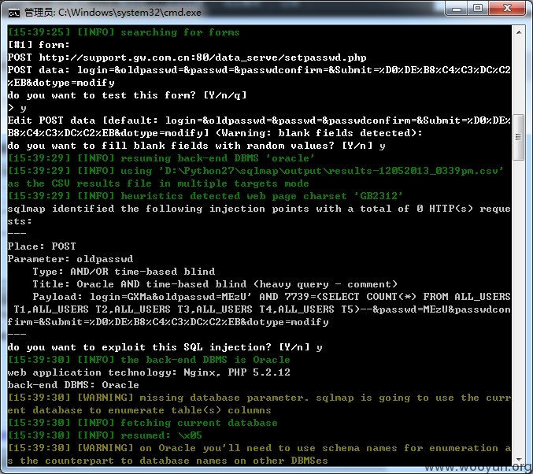The width and height of the screenshot is (533, 474).
Task: Click the 'resumed: \x05' line
Action: click(x=105, y=435)
